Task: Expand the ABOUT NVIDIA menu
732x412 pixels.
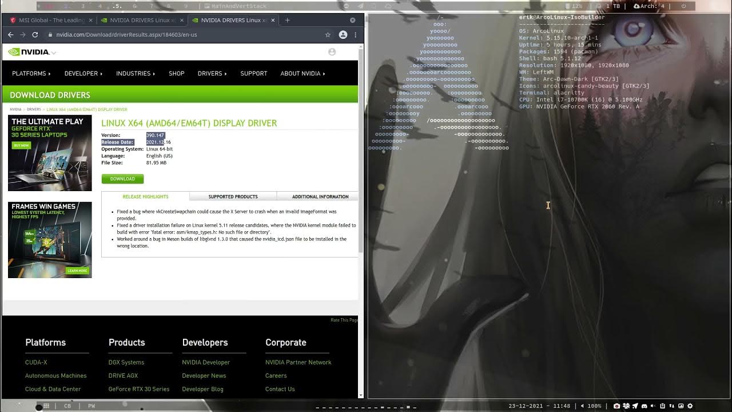Action: pos(303,73)
